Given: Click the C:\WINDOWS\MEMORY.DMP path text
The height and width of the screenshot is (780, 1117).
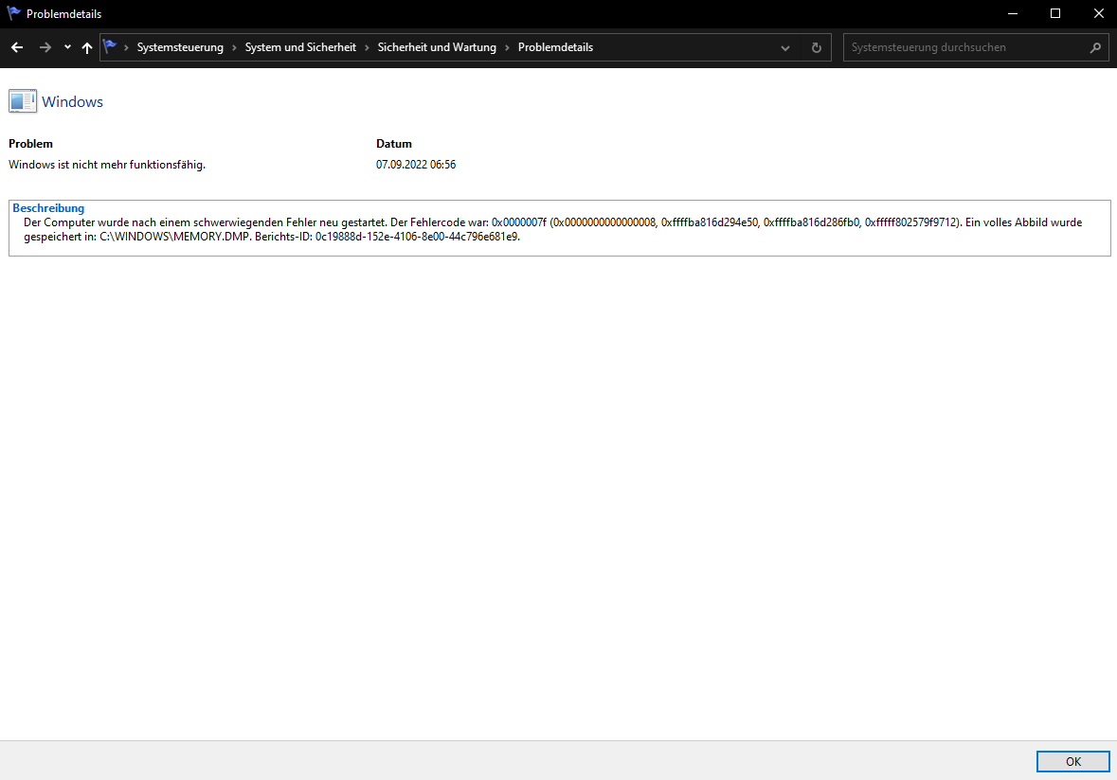Looking at the screenshot, I should tap(174, 237).
